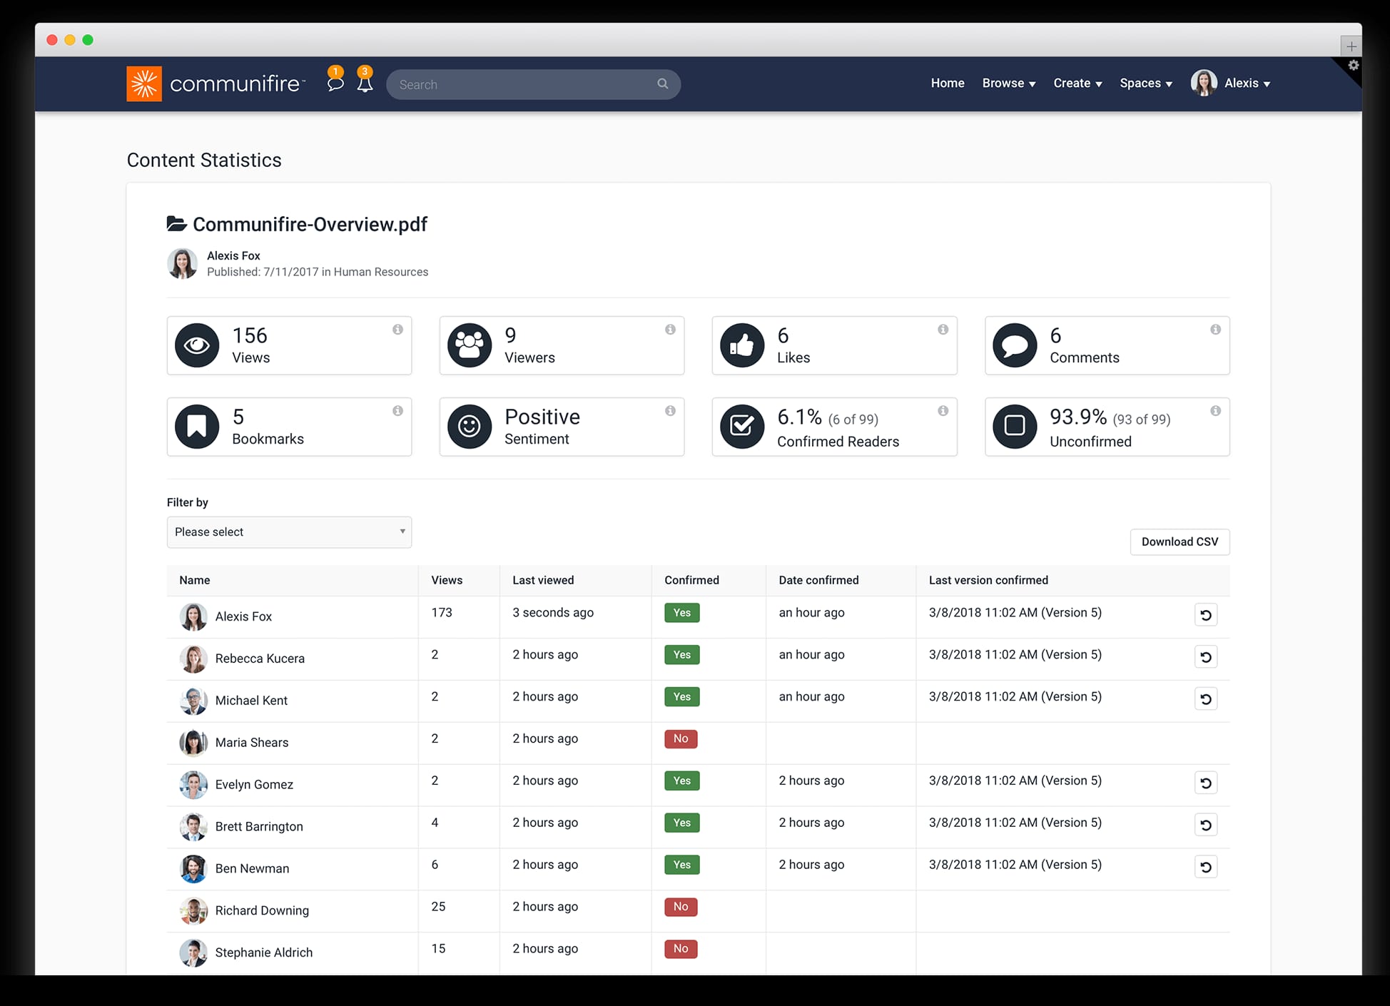Click the Unconfirmed square icon
The height and width of the screenshot is (1006, 1390).
tap(1015, 427)
